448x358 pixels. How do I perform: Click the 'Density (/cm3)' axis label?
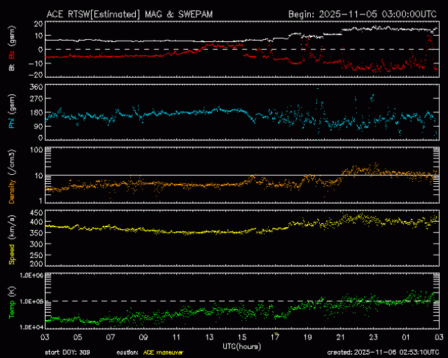12,176
